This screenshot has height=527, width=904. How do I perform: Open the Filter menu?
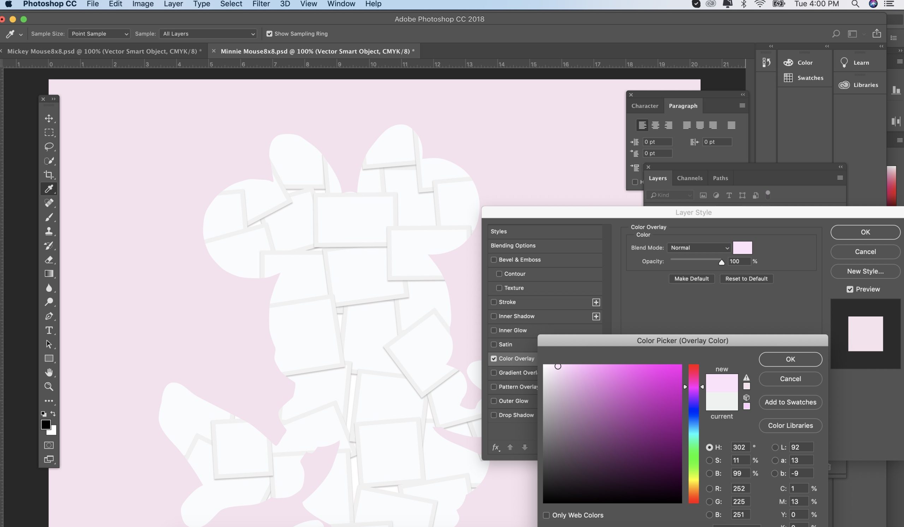pyautogui.click(x=261, y=4)
